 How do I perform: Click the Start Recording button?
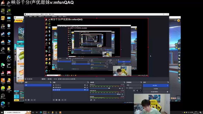156,89
